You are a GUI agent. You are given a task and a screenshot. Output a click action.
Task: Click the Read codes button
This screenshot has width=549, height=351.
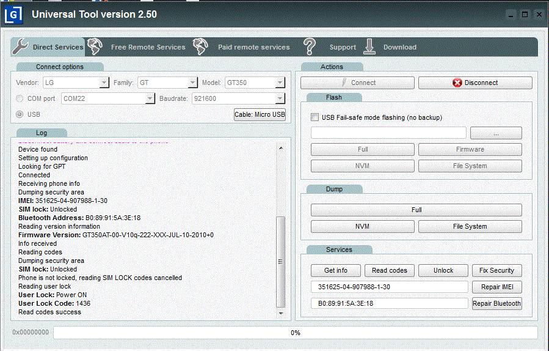[x=390, y=270]
